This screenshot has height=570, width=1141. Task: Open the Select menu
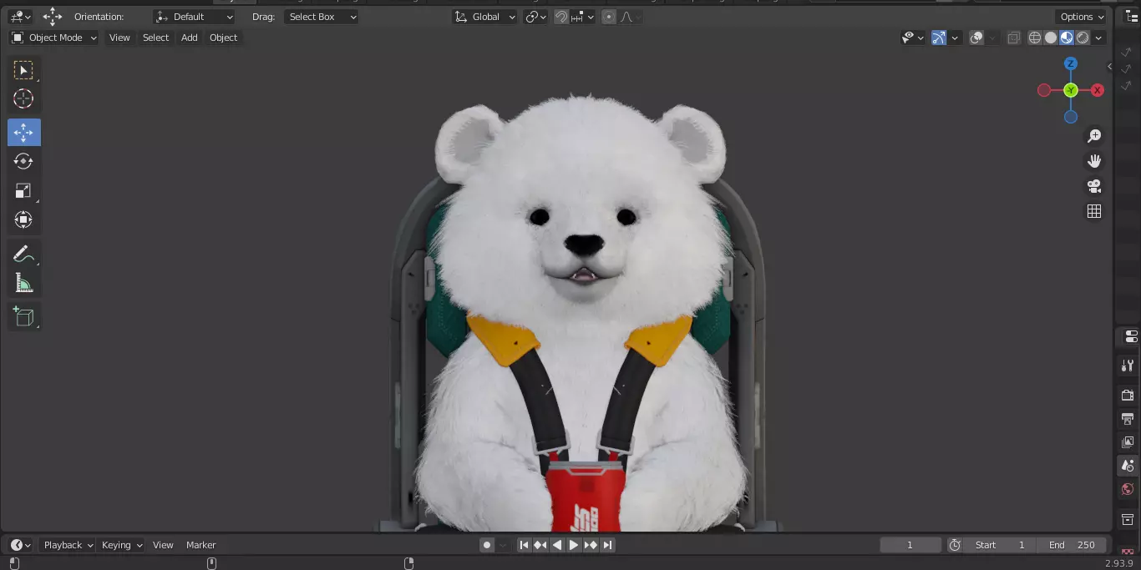[155, 38]
